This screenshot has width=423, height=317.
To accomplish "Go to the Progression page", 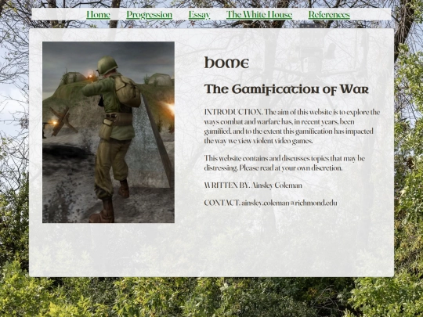I will pos(149,15).
